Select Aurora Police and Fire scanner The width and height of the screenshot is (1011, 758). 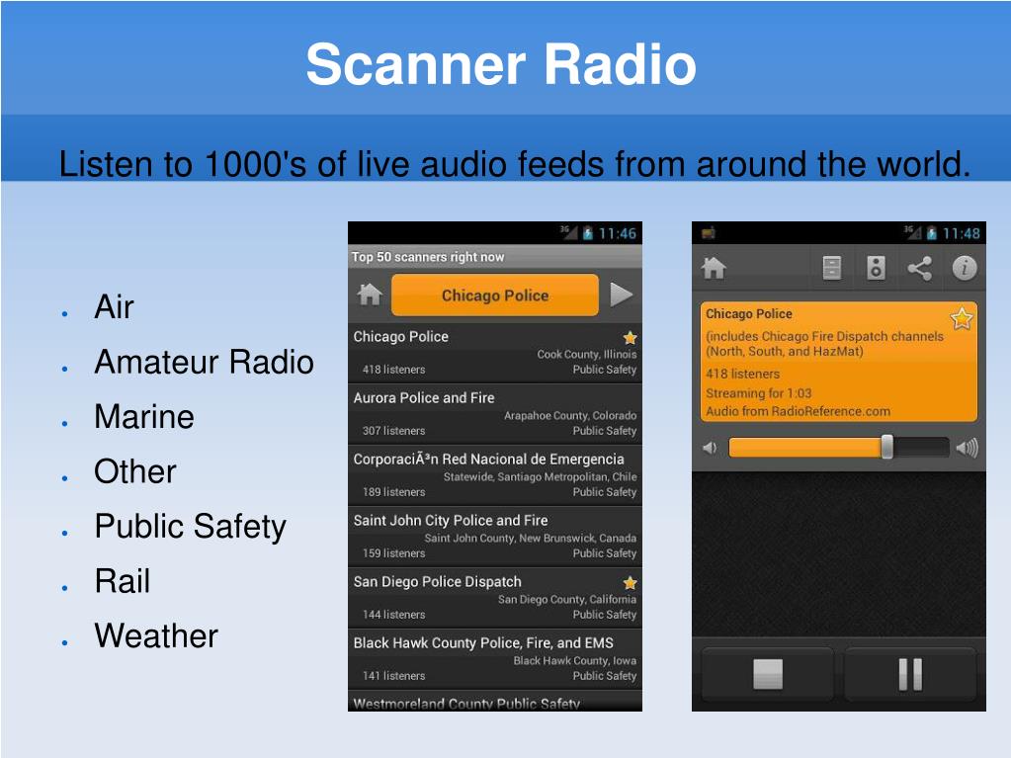pos(495,414)
